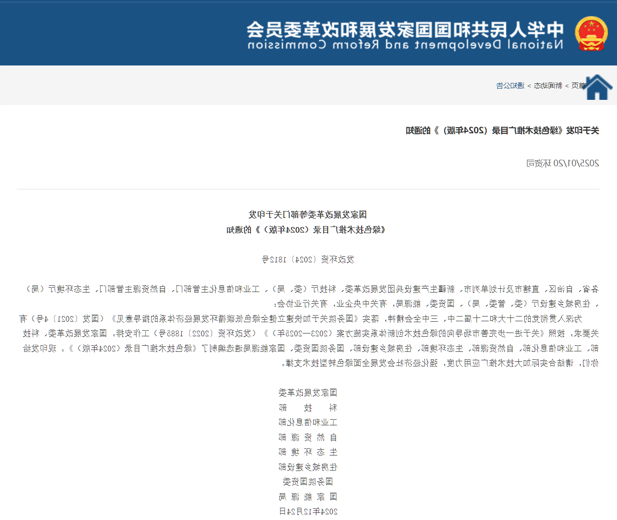Click the 中华人民共和国国家发展和改革委员会 header title
This screenshot has width=617, height=520.
(406, 29)
